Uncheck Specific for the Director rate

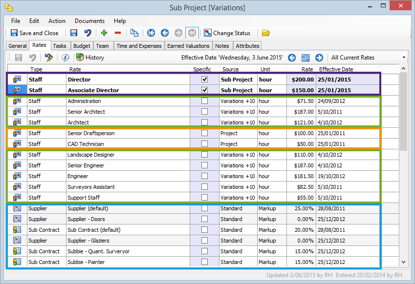pyautogui.click(x=204, y=79)
